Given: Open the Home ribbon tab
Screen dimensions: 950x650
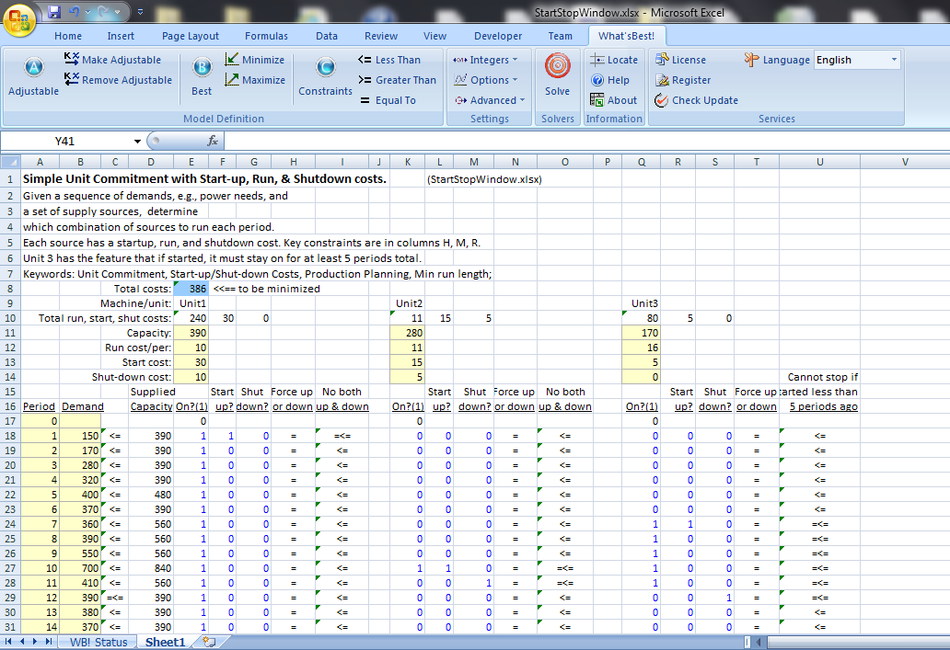Looking at the screenshot, I should [68, 36].
